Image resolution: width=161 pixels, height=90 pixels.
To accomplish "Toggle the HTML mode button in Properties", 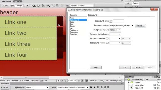I will 5,87.
